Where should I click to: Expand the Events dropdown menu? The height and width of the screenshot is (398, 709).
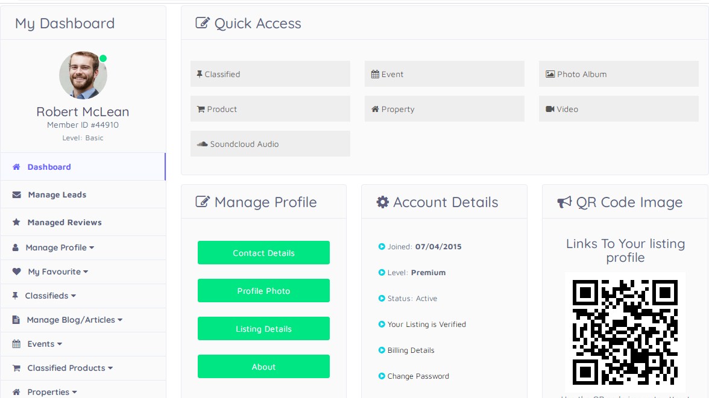(60, 344)
